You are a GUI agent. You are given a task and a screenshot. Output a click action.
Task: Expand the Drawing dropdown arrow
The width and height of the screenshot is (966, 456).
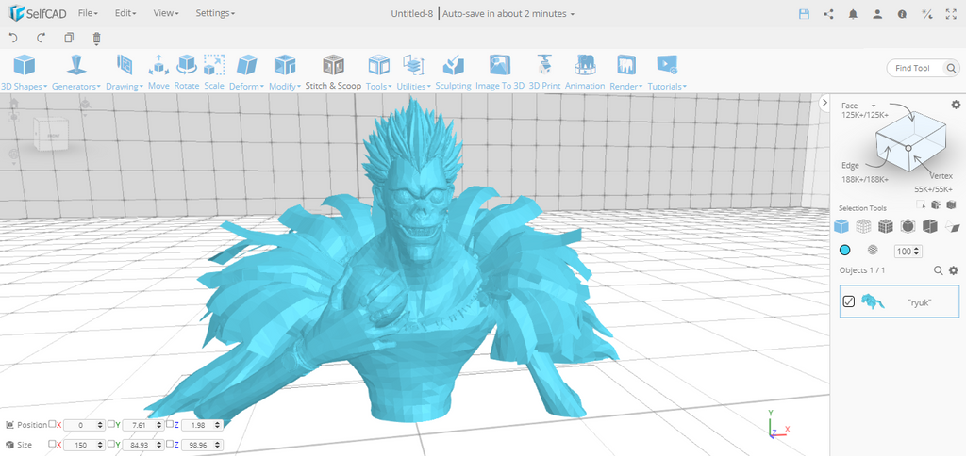click(142, 87)
